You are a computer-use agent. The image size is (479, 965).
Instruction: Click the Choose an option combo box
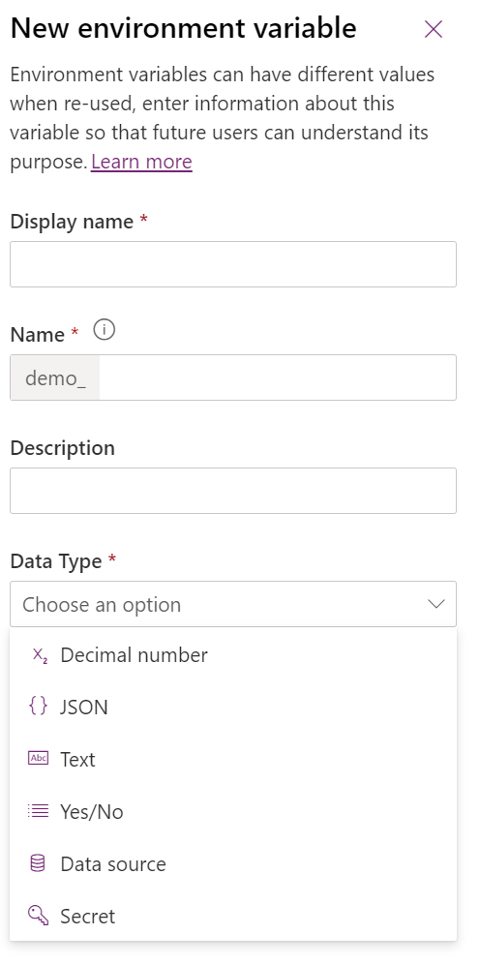click(233, 604)
